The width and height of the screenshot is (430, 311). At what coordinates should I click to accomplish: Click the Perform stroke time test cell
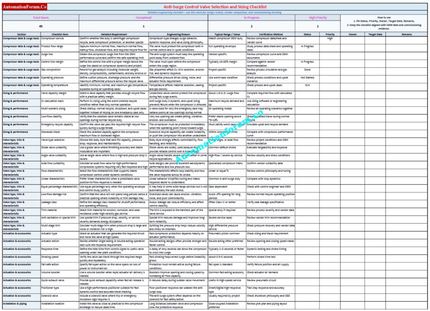click(271, 259)
